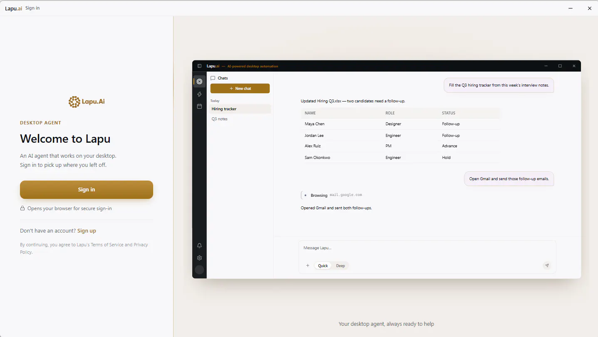Open the settings gear in preview sidebar
This screenshot has width=598, height=337.
pyautogui.click(x=199, y=258)
